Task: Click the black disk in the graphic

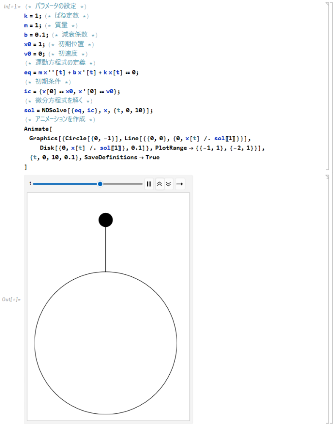Action: tap(106, 220)
